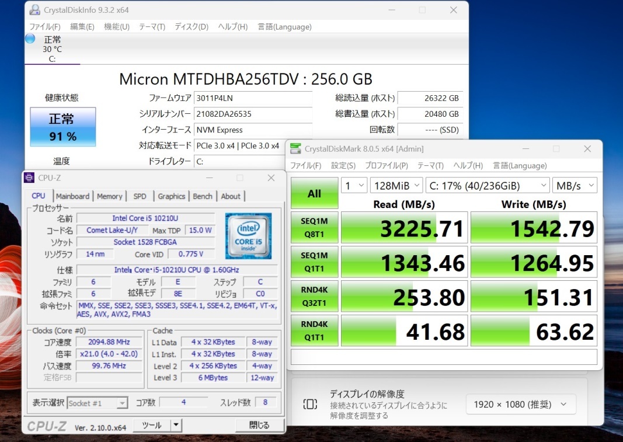Viewport: 623px width, 442px height.
Task: Open the Bench tab in CPU-Z
Action: [203, 196]
